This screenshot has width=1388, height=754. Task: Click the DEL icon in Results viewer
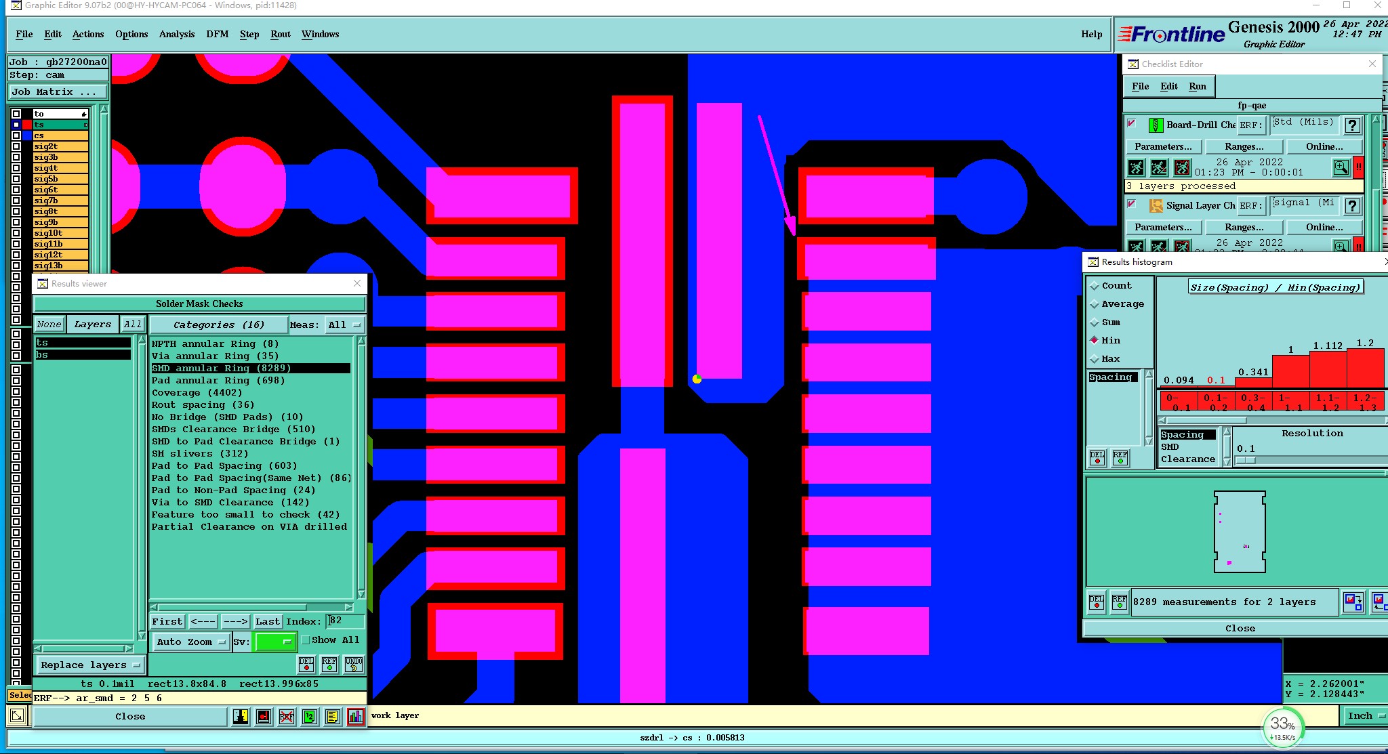306,664
